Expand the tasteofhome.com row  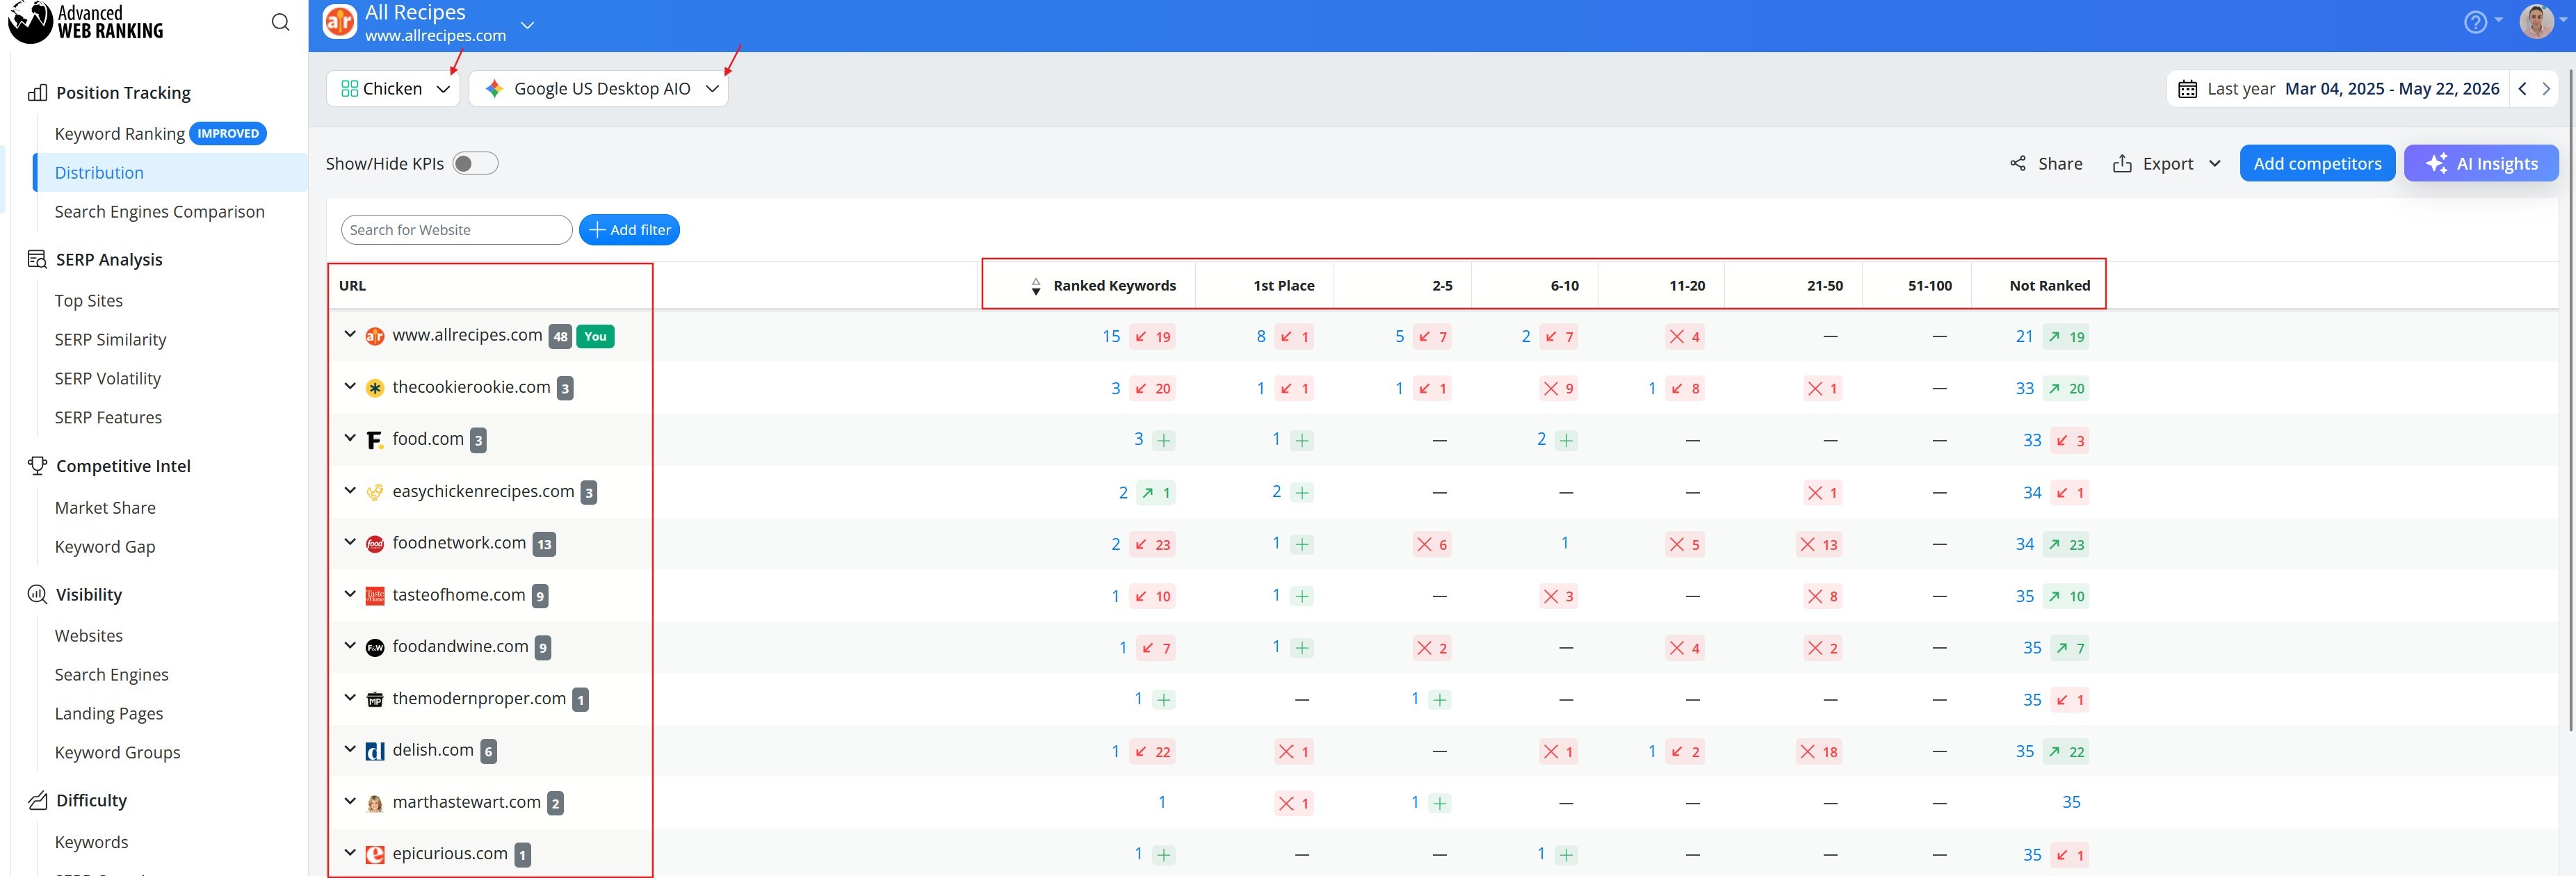[x=350, y=594]
